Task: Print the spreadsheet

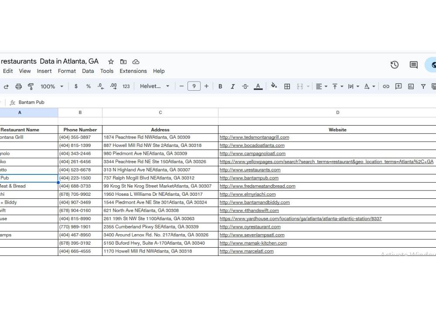Action: [x=18, y=86]
